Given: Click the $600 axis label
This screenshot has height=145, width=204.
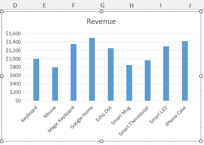Looking at the screenshot, I should coord(15,75).
